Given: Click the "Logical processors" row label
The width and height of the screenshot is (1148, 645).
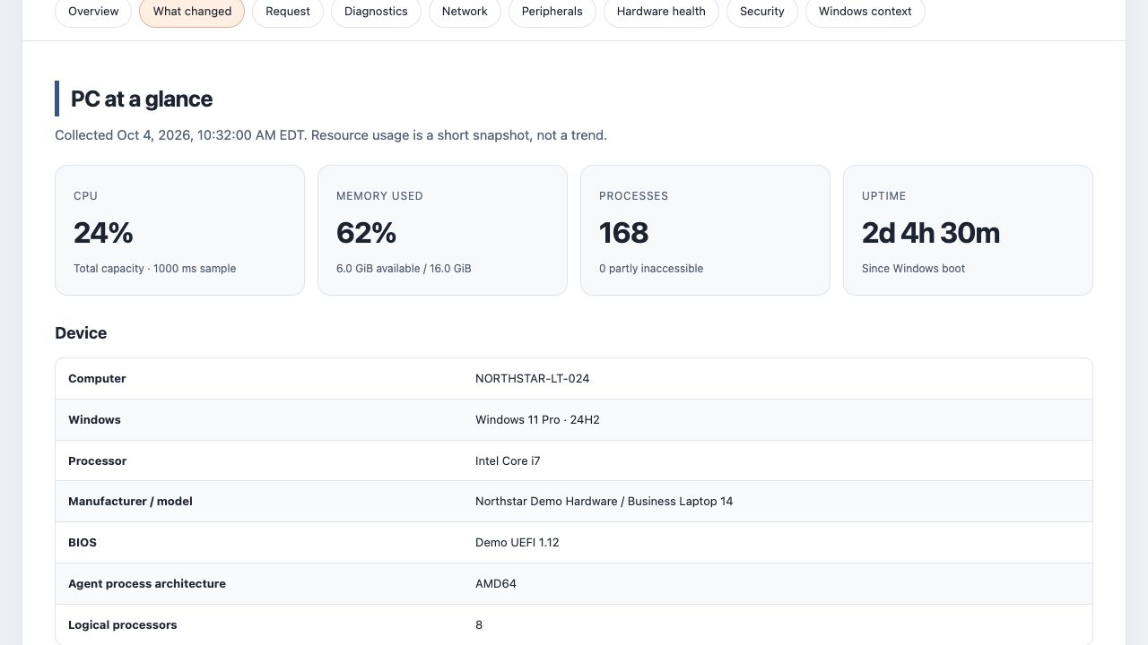Looking at the screenshot, I should [x=123, y=625].
